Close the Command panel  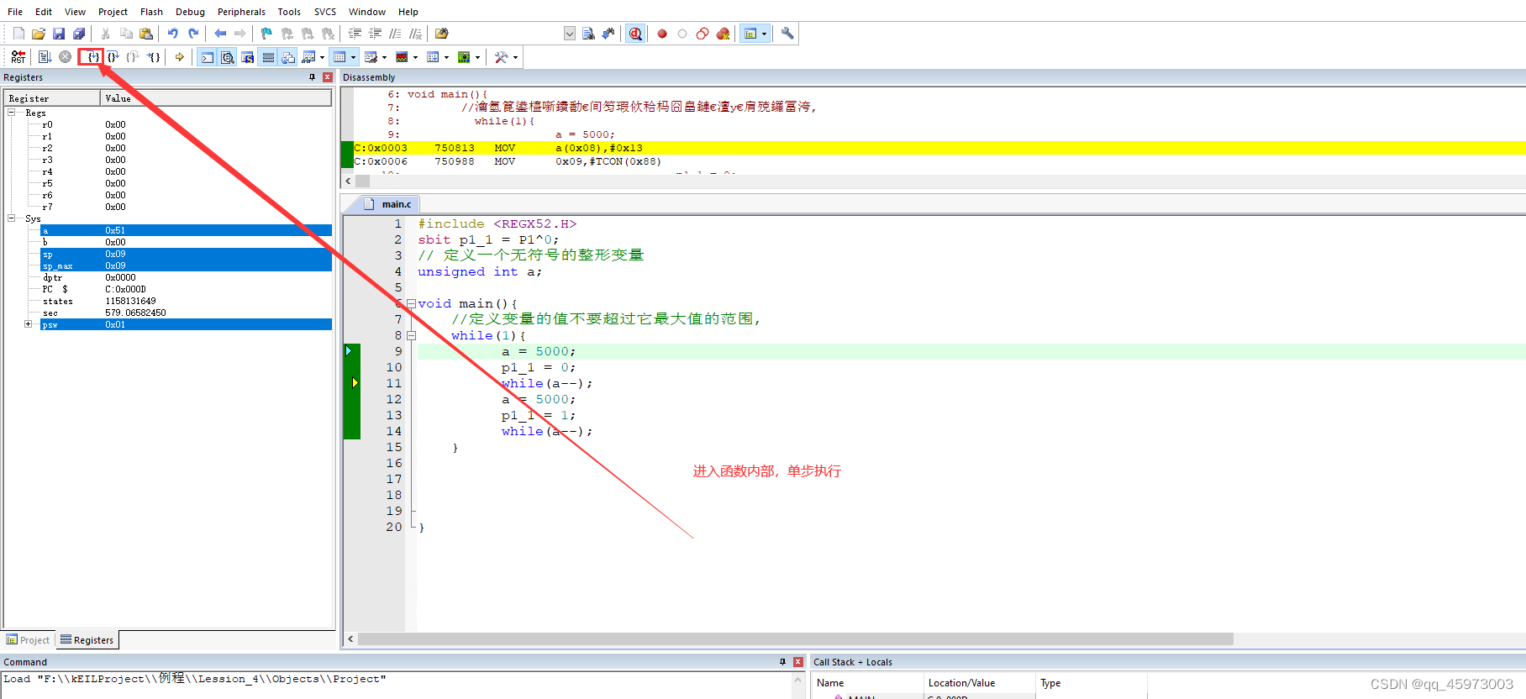click(798, 662)
